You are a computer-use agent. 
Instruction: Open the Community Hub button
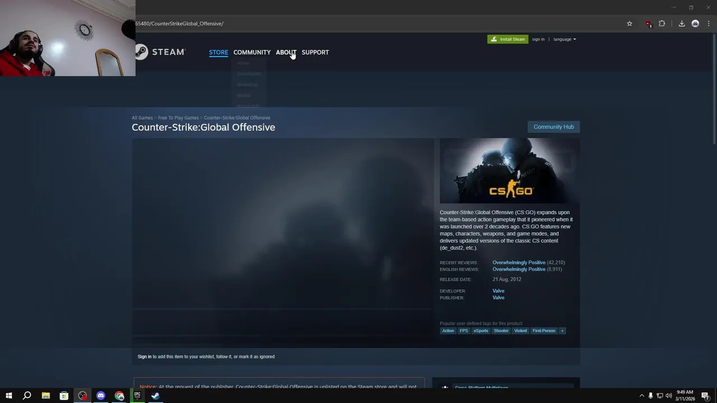(x=553, y=126)
